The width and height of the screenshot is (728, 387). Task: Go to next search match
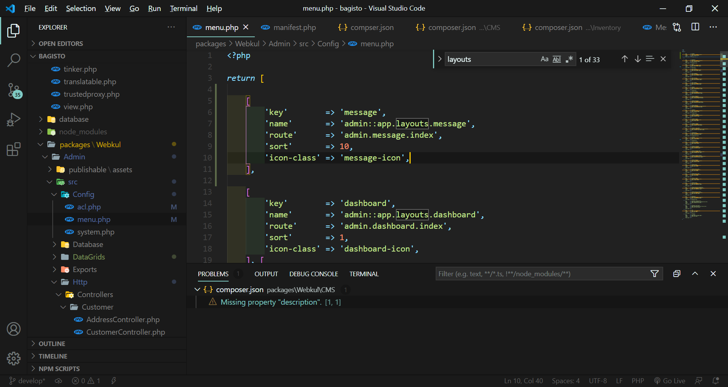click(x=638, y=59)
